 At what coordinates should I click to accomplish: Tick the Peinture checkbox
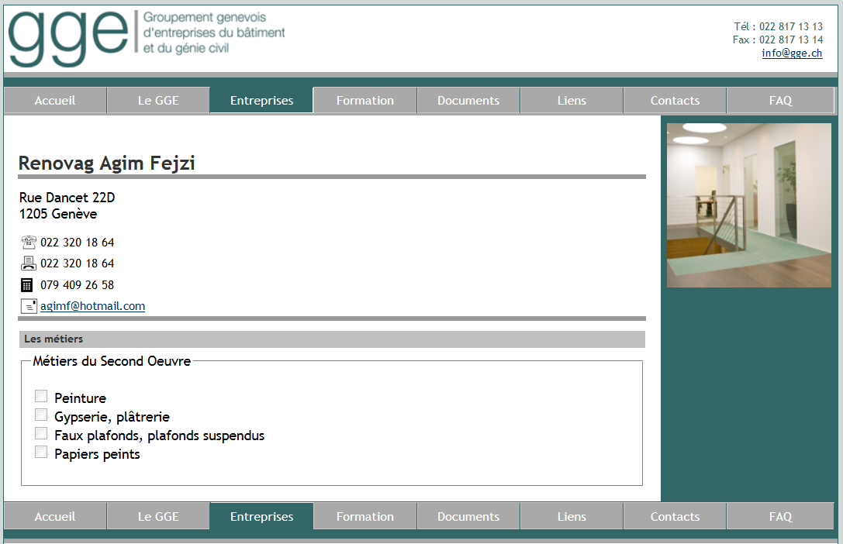tap(41, 397)
